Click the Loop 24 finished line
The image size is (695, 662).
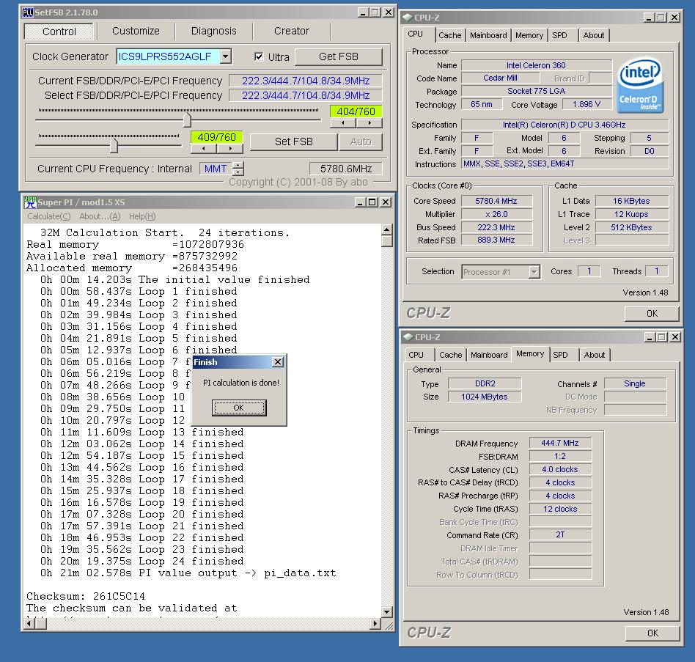pyautogui.click(x=141, y=561)
